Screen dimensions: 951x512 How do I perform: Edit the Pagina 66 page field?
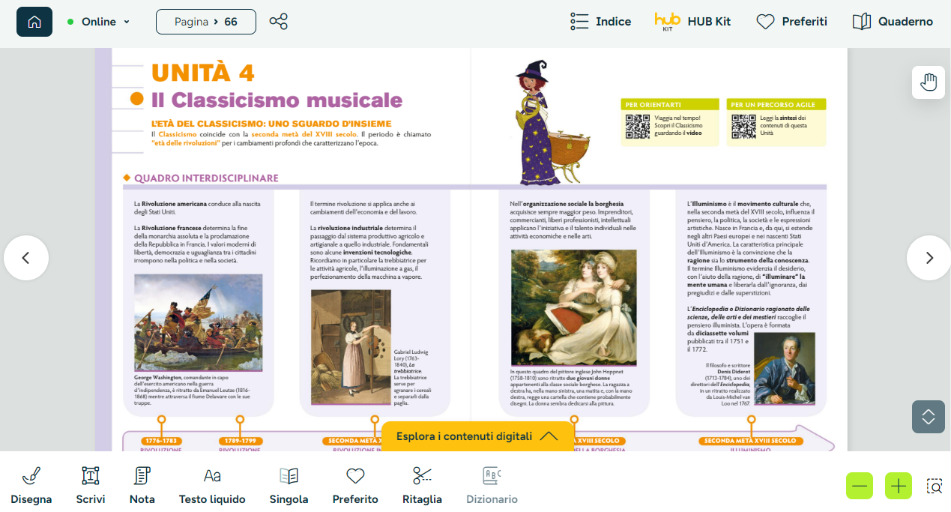[206, 22]
